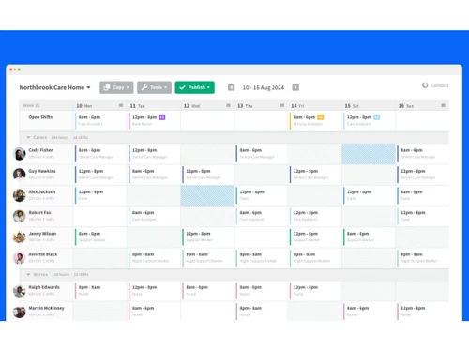Go to previous week with left arrow
Image resolution: width=469 pixels, height=352 pixels.
click(x=231, y=87)
